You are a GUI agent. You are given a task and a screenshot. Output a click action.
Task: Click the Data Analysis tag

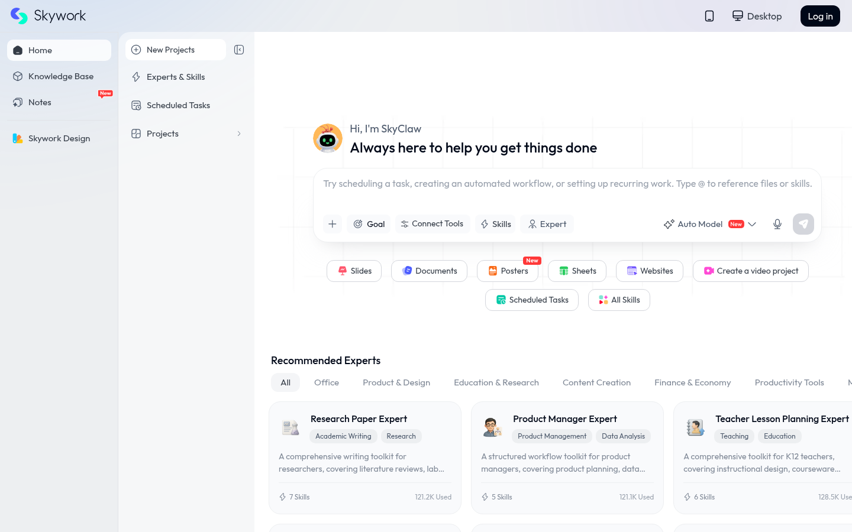coord(623,436)
